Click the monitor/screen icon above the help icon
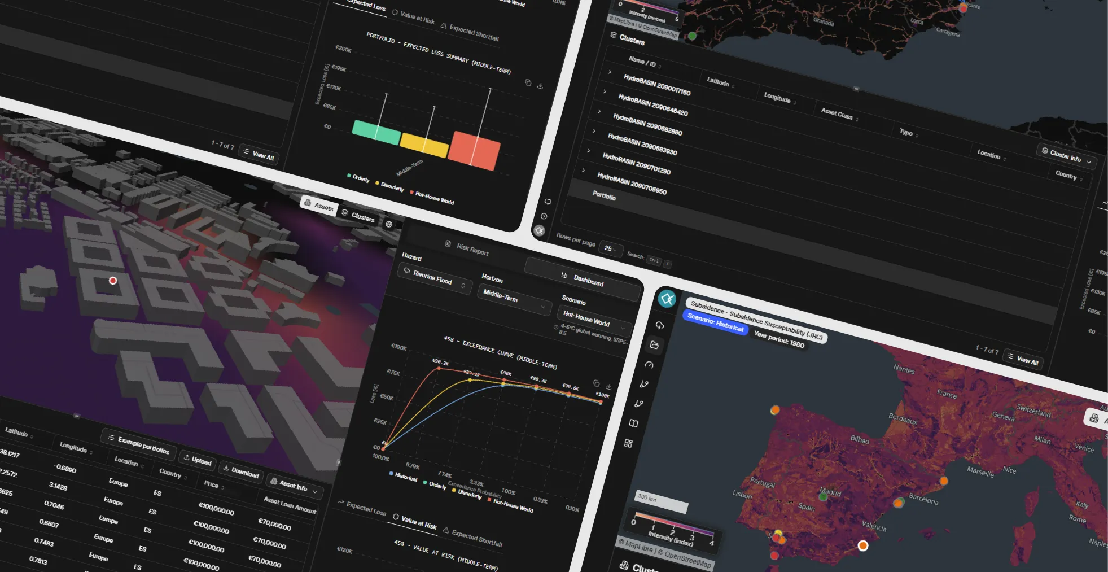This screenshot has height=572, width=1108. [548, 202]
